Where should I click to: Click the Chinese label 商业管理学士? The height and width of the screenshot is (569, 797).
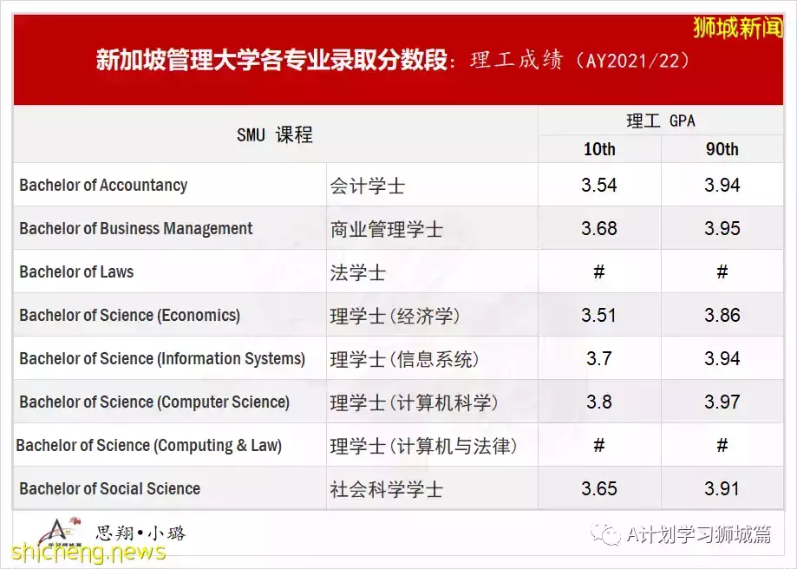(x=386, y=229)
